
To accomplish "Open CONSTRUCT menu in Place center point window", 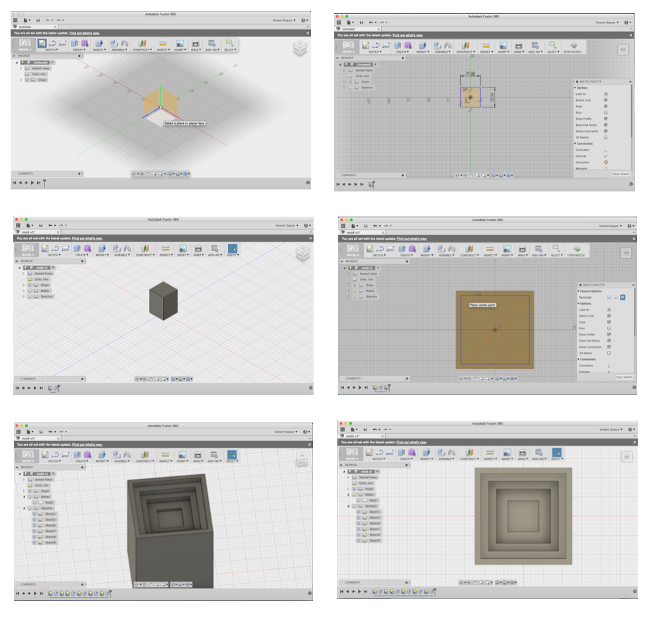I will click(x=469, y=255).
